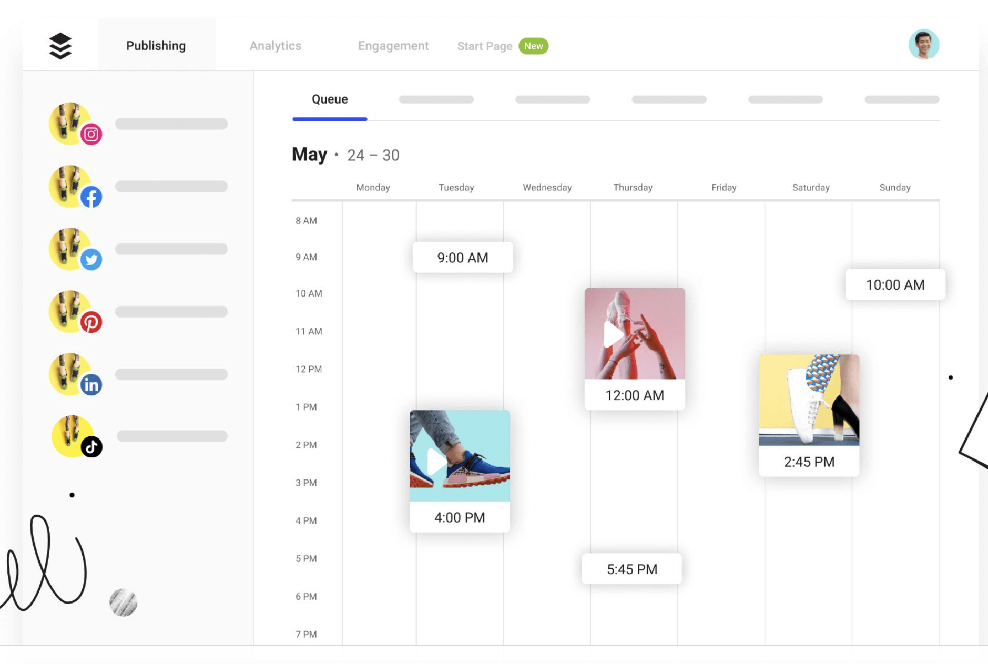
Task: Open the user profile avatar menu
Action: [x=923, y=45]
